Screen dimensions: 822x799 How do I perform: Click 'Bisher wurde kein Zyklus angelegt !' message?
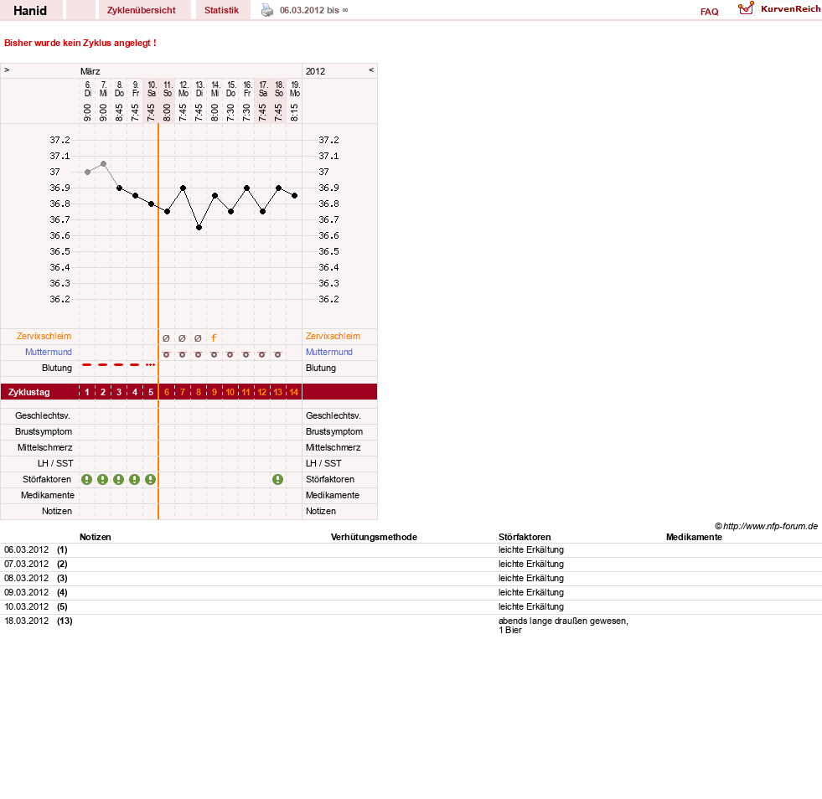[80, 43]
